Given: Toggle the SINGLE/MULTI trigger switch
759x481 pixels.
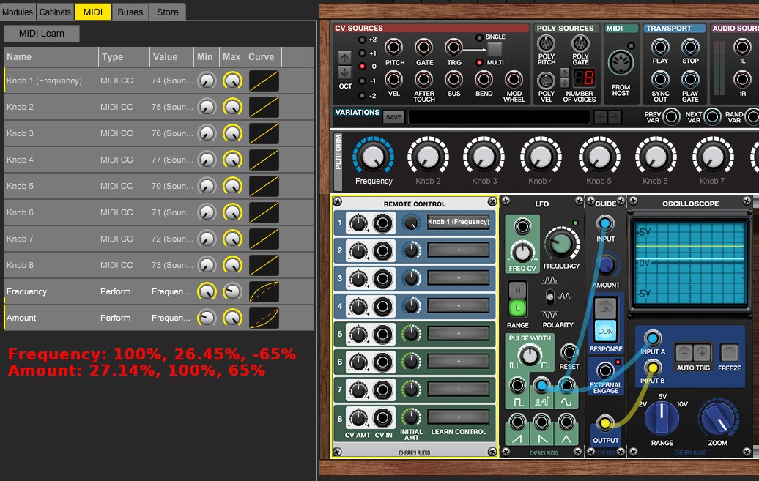Looking at the screenshot, I should [495, 49].
